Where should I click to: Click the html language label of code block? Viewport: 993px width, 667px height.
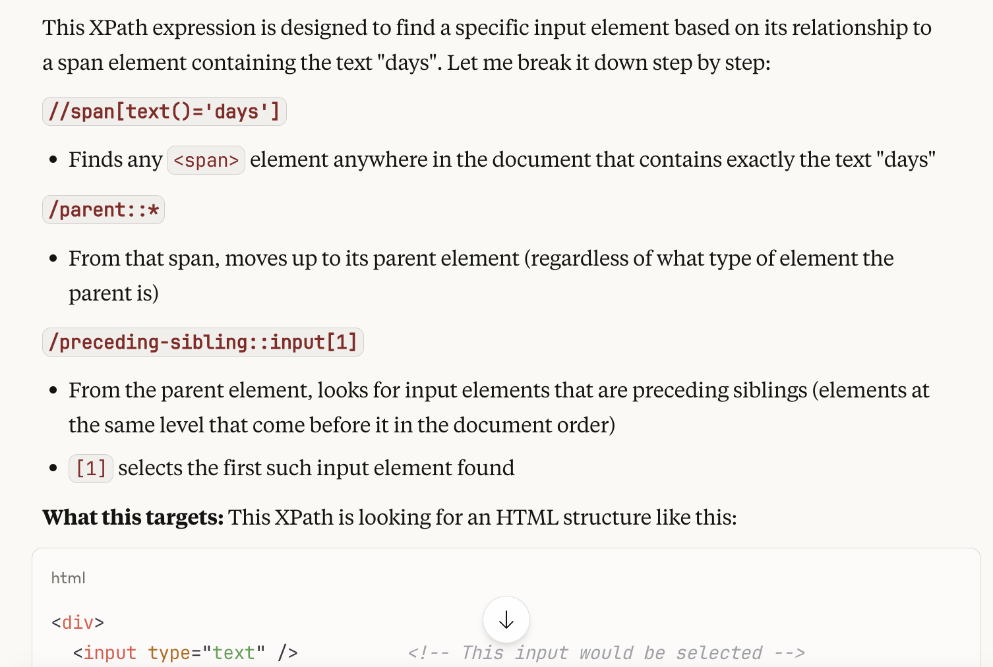click(x=69, y=578)
